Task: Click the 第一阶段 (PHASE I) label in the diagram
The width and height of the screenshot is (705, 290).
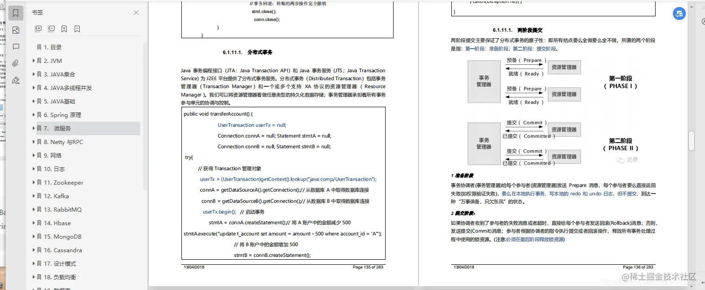Action: click(x=620, y=82)
